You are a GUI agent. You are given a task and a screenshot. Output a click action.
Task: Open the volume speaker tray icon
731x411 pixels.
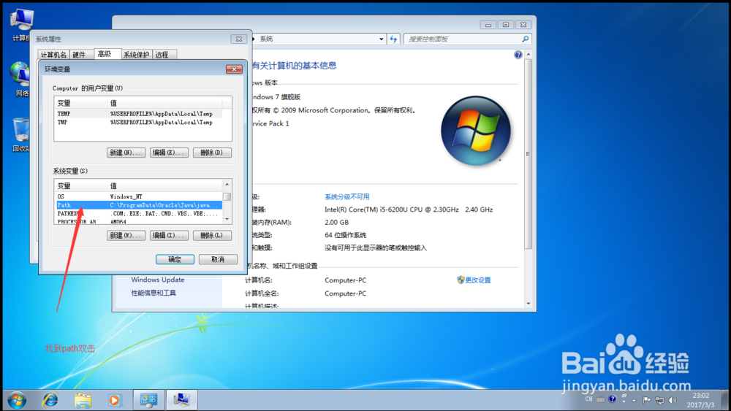point(673,400)
